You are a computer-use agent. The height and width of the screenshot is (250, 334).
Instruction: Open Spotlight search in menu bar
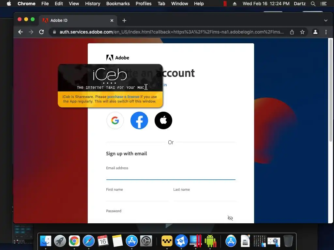click(x=313, y=4)
